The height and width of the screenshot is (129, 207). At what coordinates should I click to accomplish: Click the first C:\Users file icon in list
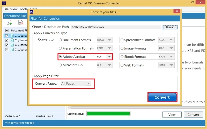(x=12, y=36)
